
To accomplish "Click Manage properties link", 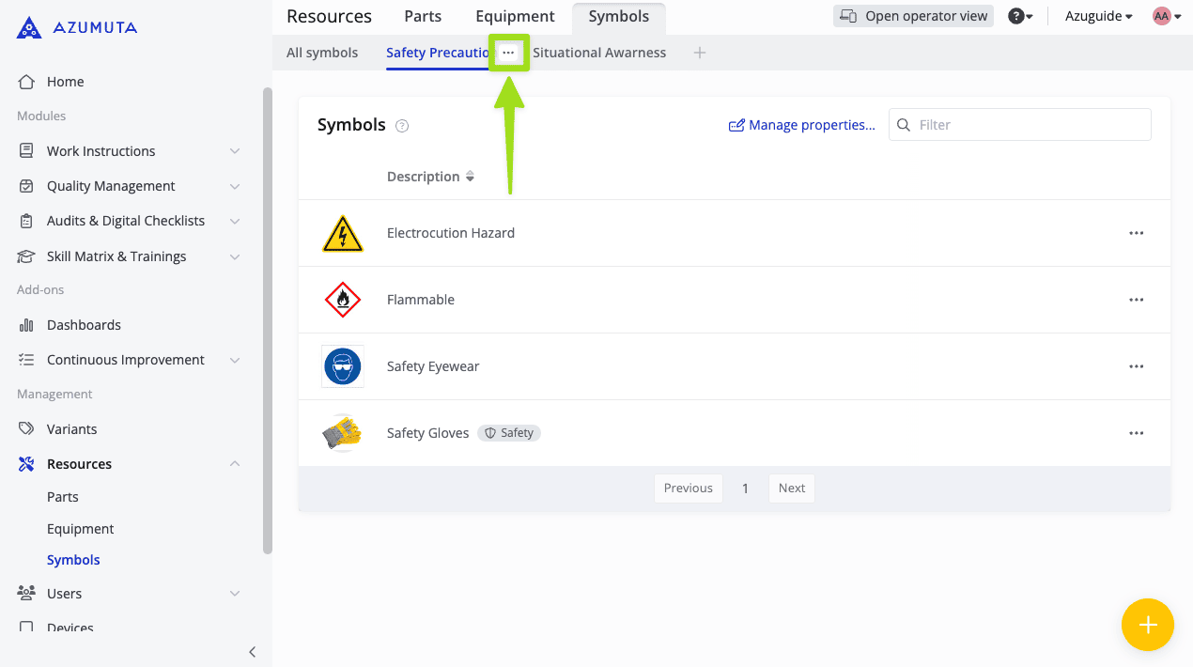I will pos(802,125).
